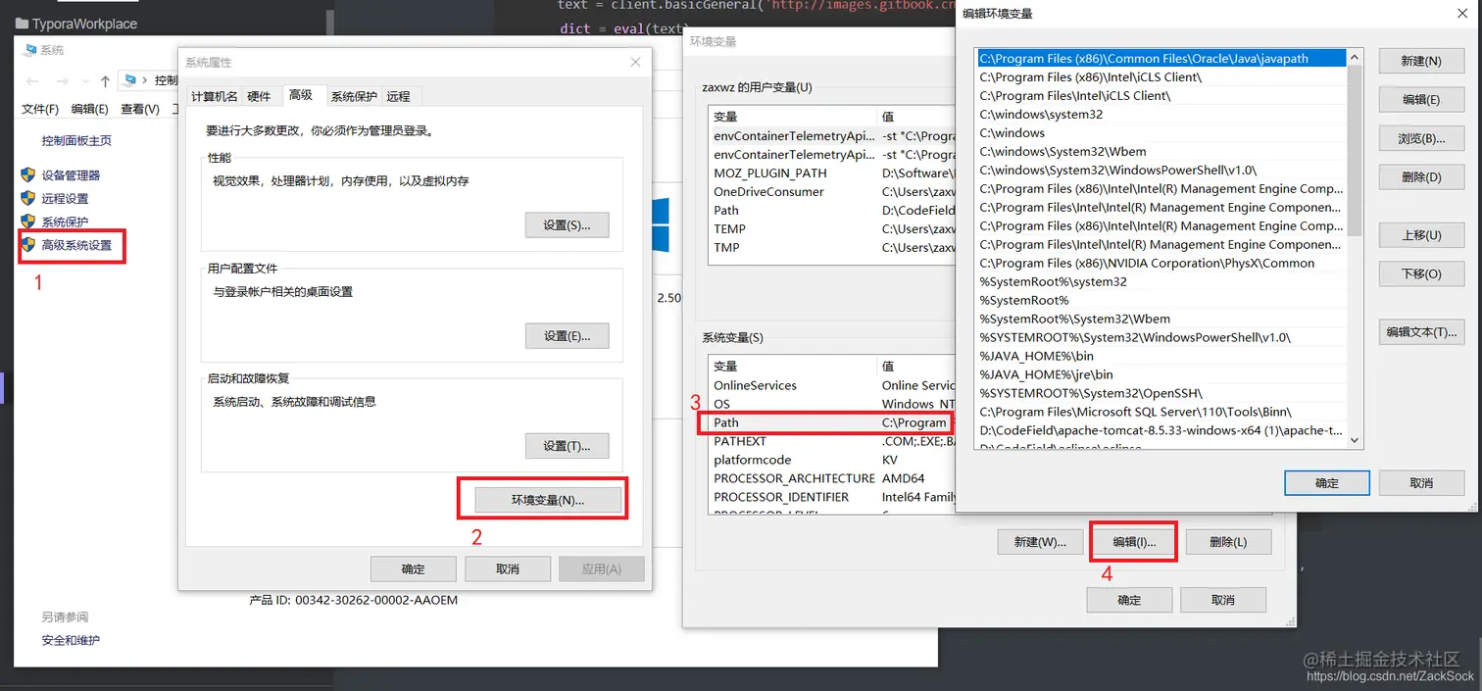Viewport: 1482px width, 691px height.
Task: Click 取消 in the 系统属性 dialog
Action: (x=508, y=568)
